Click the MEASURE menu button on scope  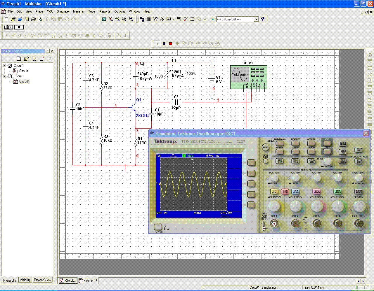[295, 143]
